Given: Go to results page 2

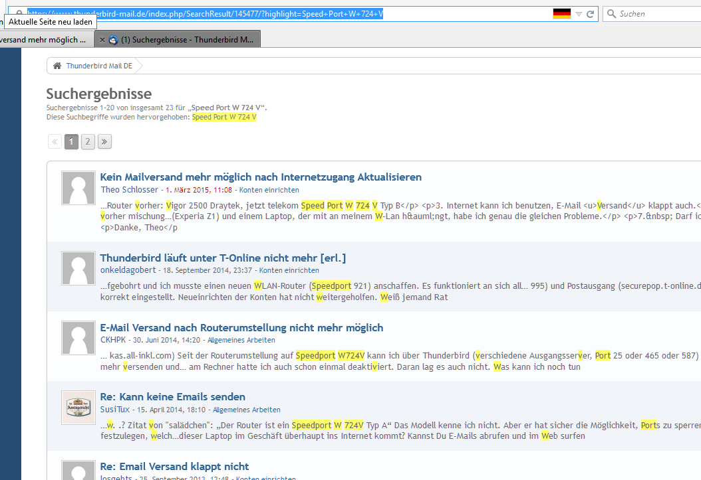Looking at the screenshot, I should (88, 141).
